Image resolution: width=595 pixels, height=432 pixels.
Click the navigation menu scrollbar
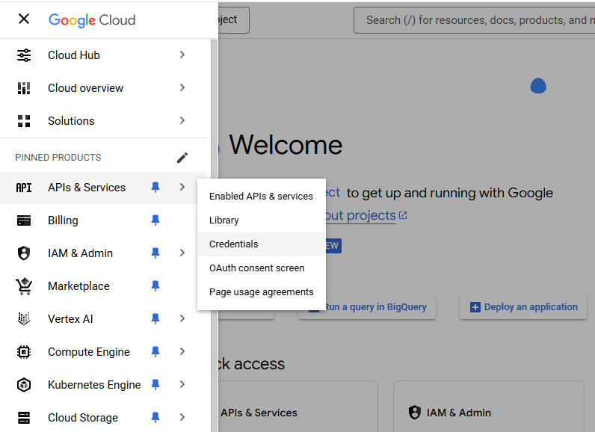click(214, 235)
